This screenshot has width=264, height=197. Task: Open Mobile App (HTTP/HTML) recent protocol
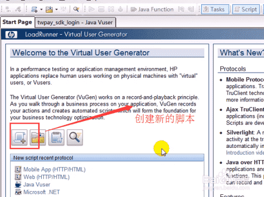click(54, 170)
